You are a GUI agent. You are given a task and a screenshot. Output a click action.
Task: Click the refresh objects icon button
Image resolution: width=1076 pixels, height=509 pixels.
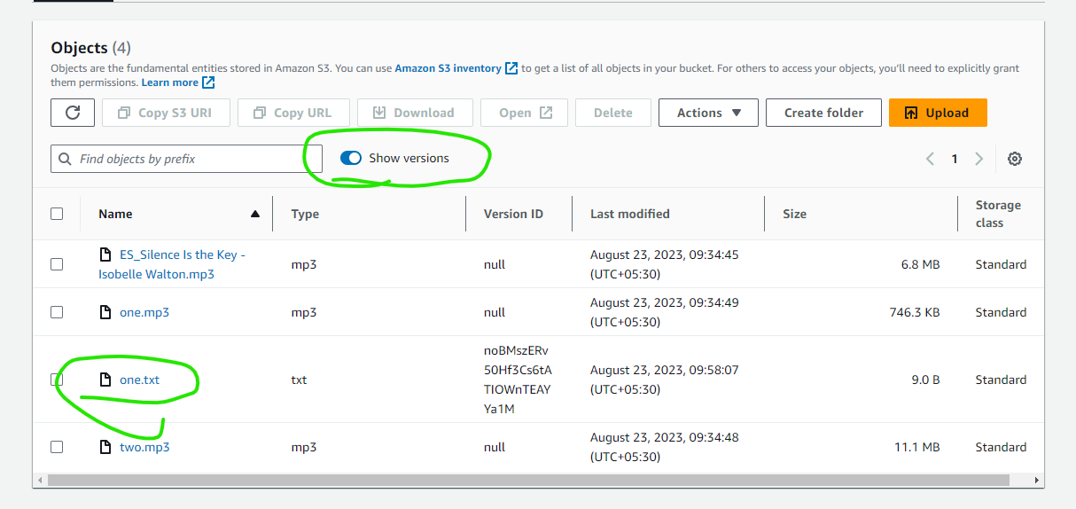(x=73, y=113)
